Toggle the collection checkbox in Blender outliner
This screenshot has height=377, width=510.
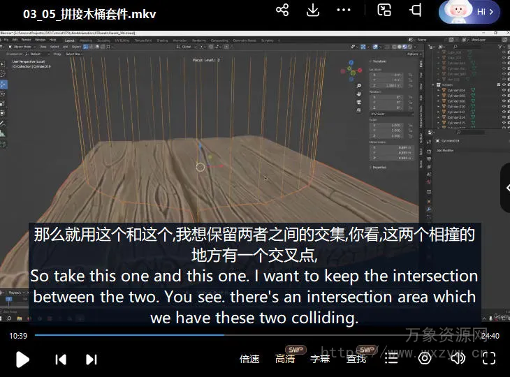[x=499, y=85]
